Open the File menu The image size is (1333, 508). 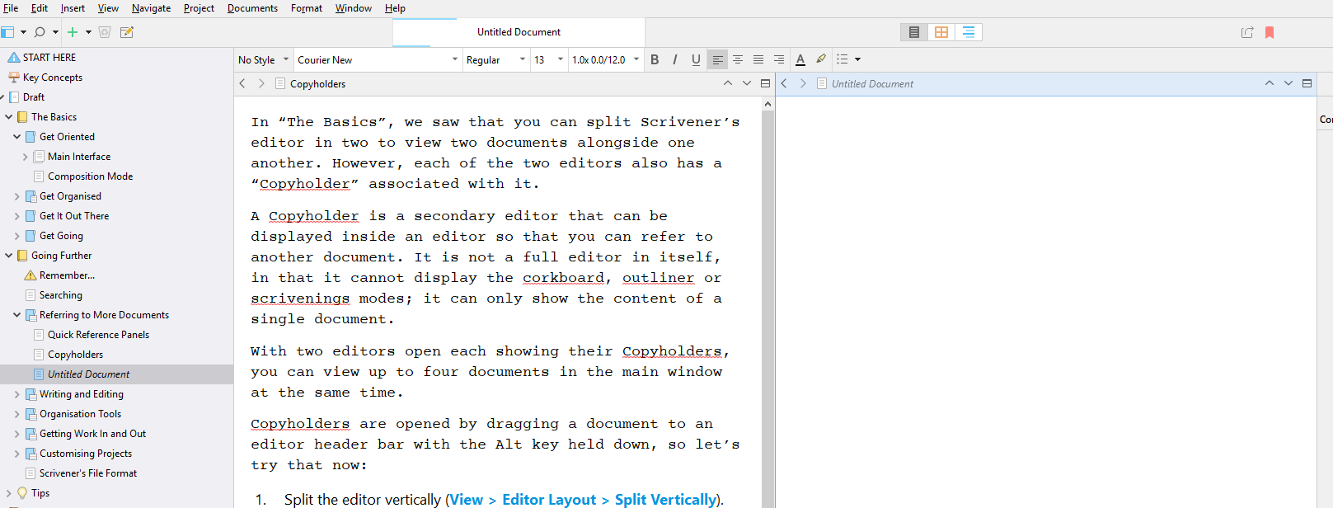pos(11,8)
